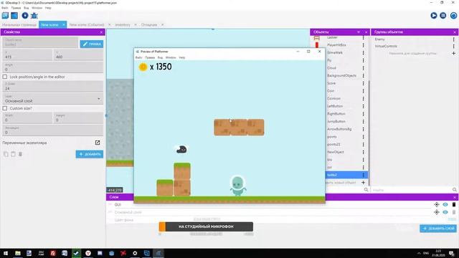Click the background color swatch in layers
459x258 pixels.
coord(452,219)
